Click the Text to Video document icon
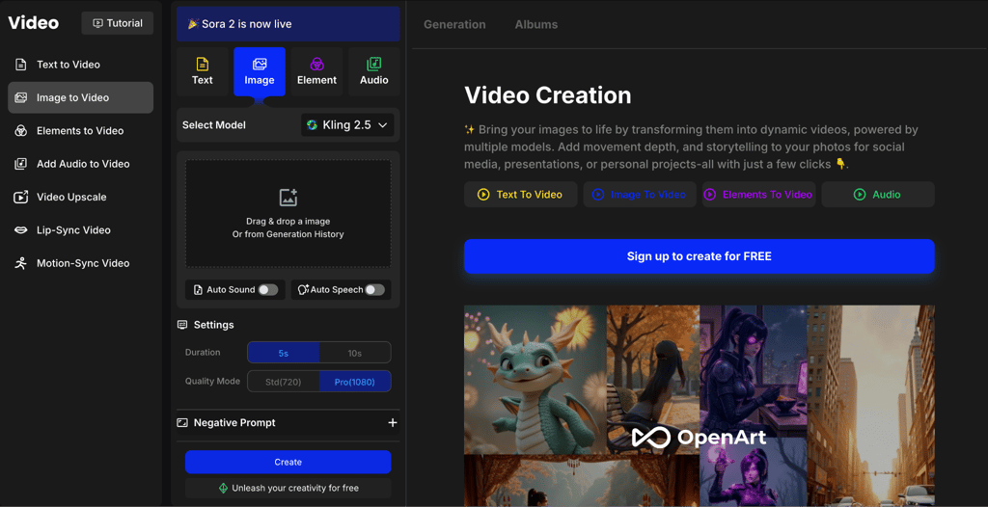Viewport: 988px width, 507px height. click(21, 65)
